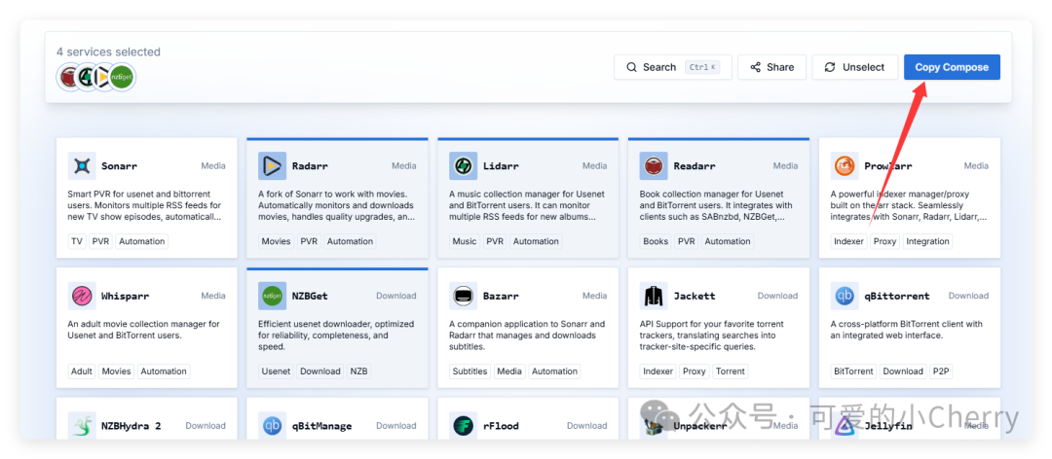1052x459 pixels.
Task: Select the Prowlarr service card title
Action: click(887, 165)
